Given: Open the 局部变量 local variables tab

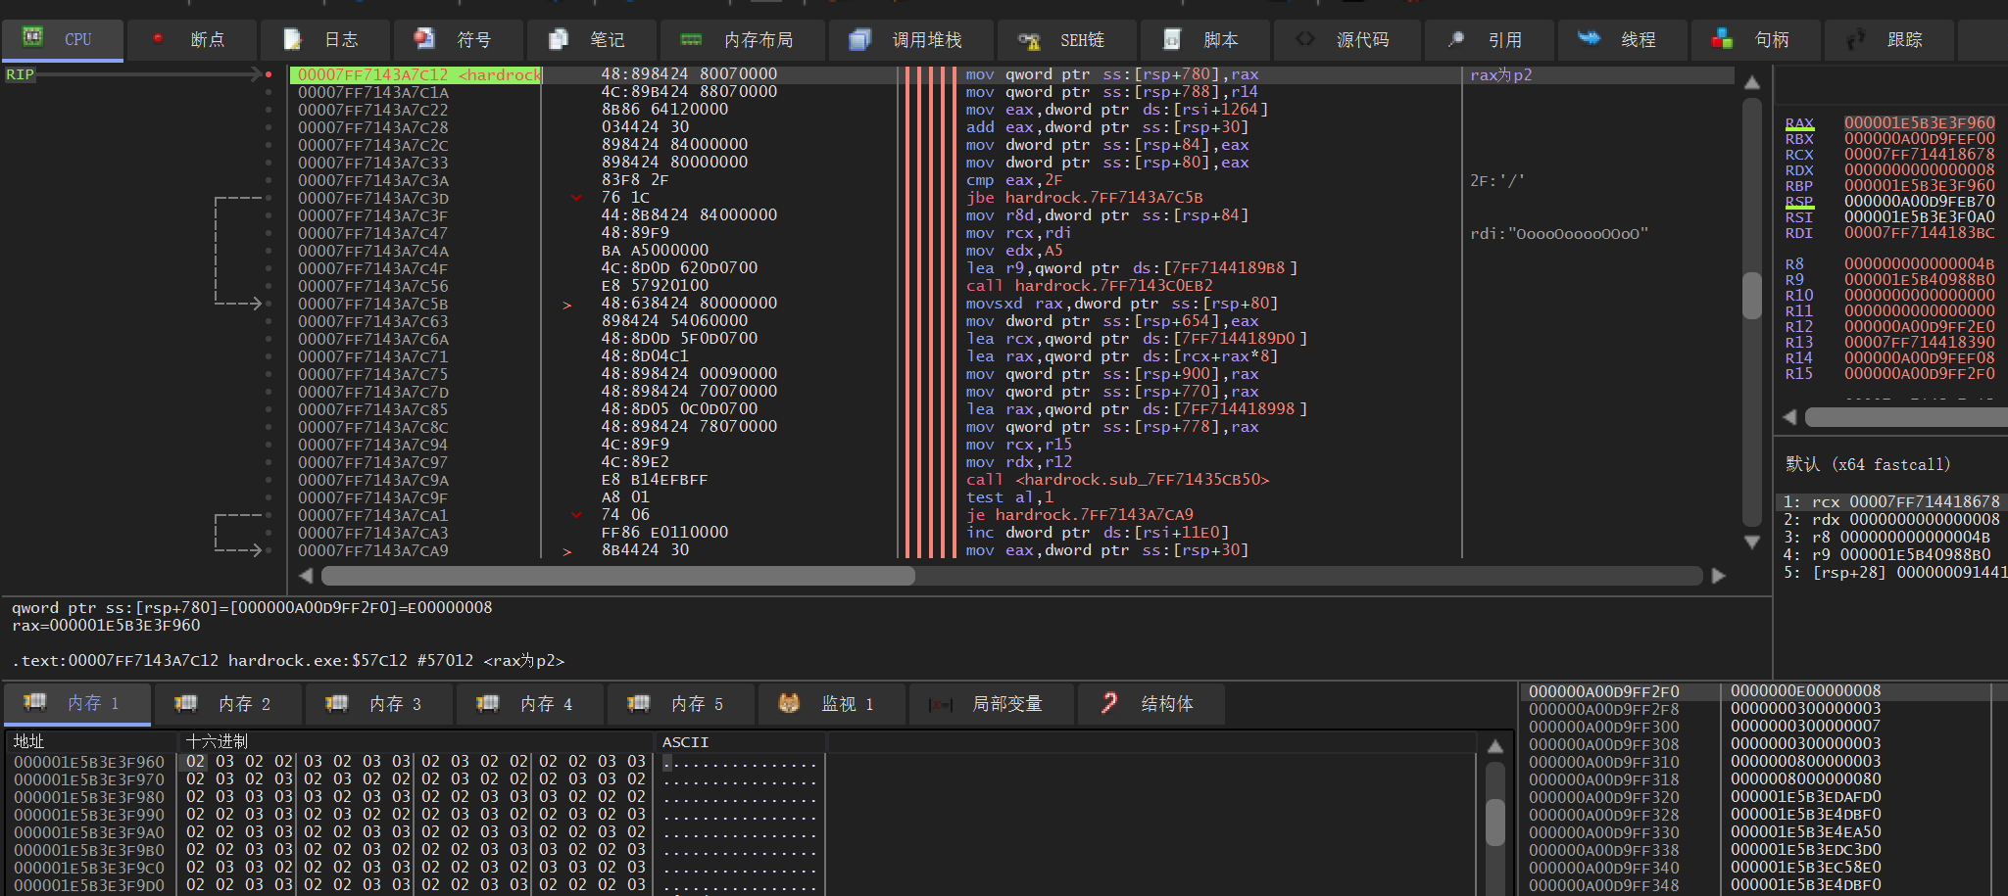Looking at the screenshot, I should pos(992,704).
